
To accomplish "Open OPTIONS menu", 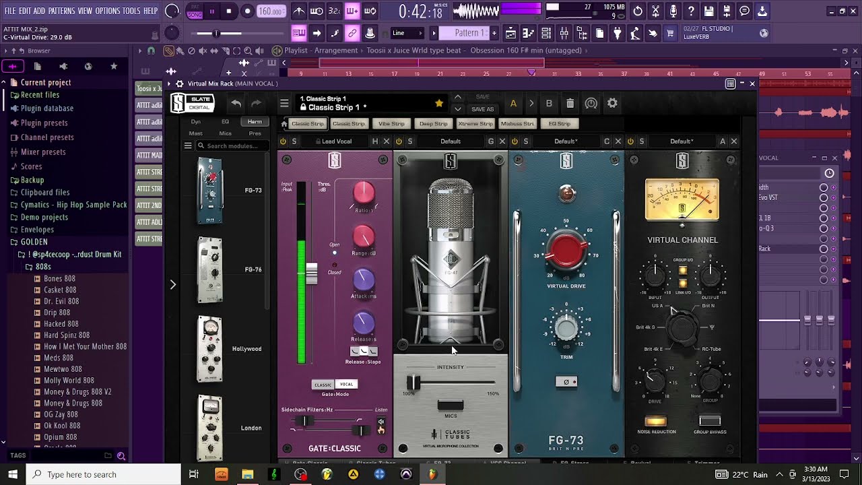I will coord(108,11).
